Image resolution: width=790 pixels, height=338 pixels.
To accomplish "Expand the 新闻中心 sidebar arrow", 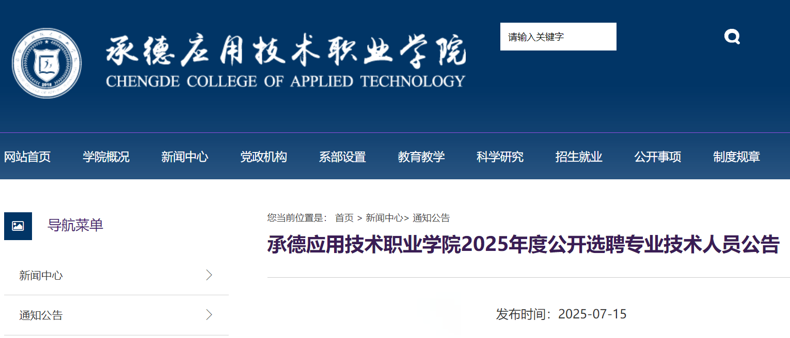I will point(209,275).
